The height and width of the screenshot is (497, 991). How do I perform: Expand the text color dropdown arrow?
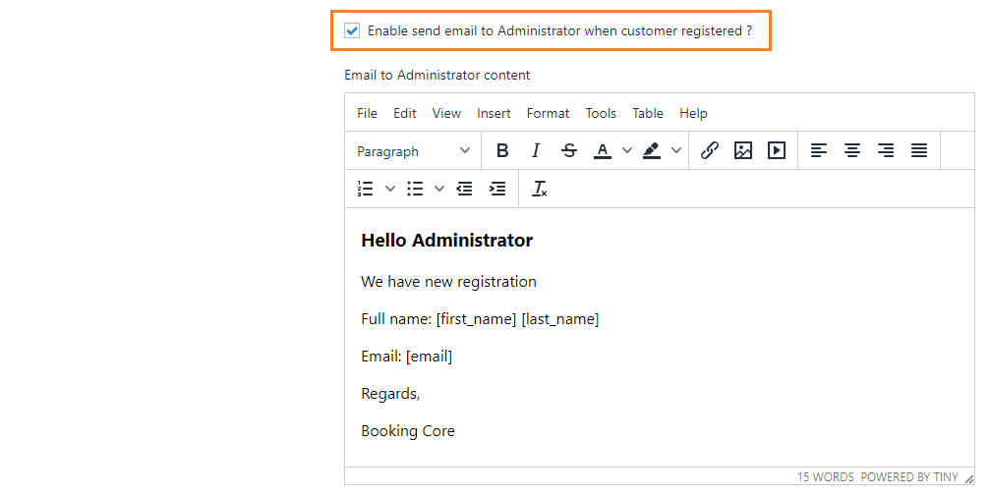(x=627, y=150)
